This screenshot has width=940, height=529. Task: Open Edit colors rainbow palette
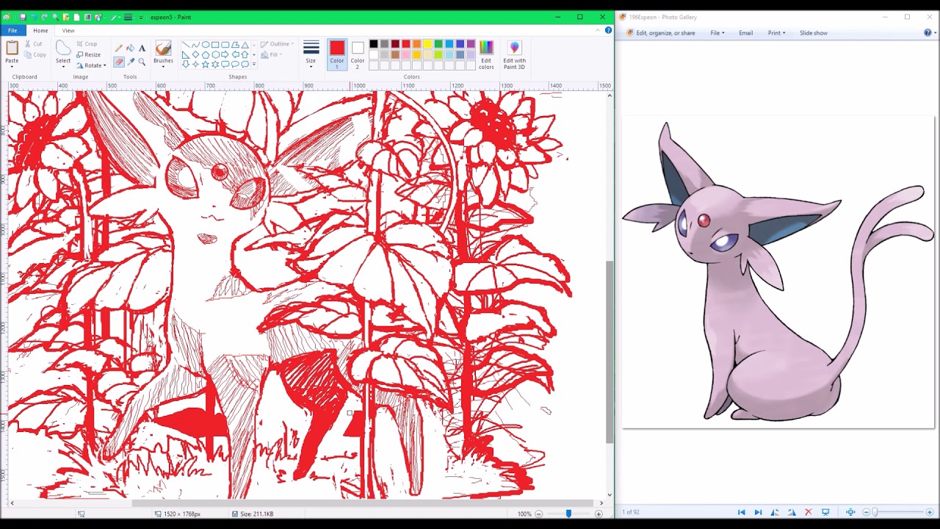pyautogui.click(x=486, y=55)
